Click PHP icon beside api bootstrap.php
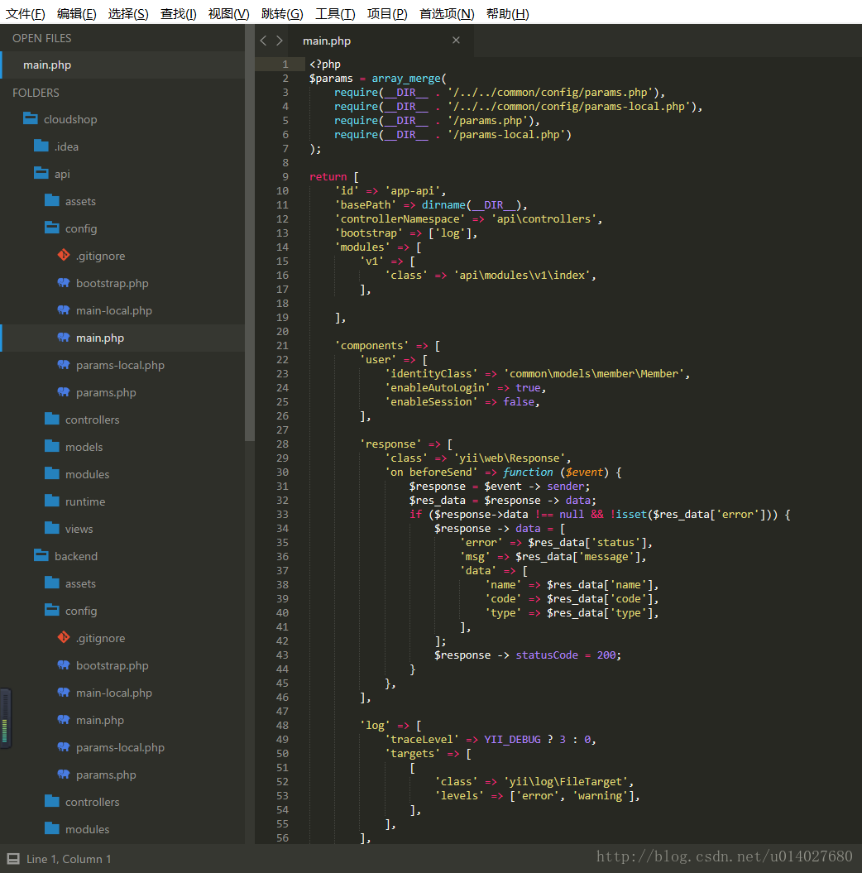Viewport: 862px width, 873px height. (x=64, y=283)
